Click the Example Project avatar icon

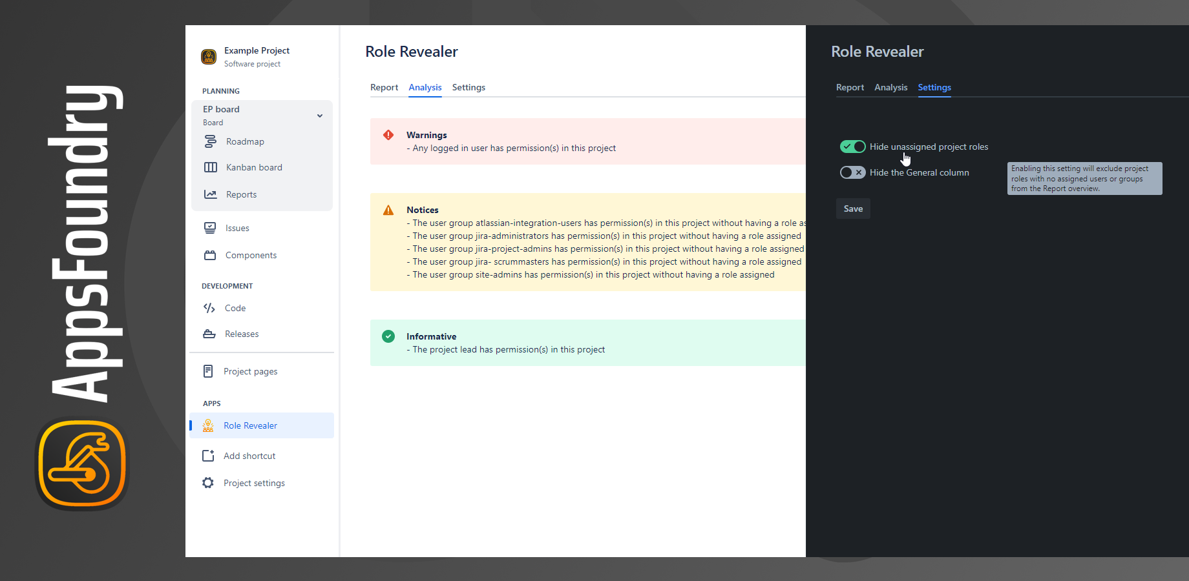click(209, 57)
